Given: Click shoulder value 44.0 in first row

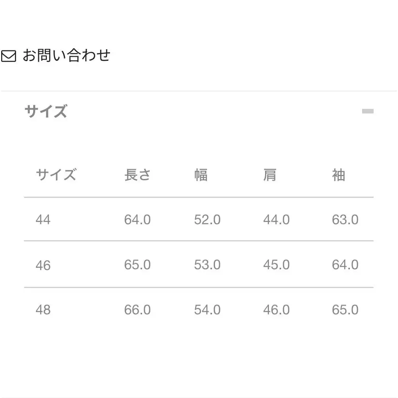Looking at the screenshot, I should pos(277,220).
